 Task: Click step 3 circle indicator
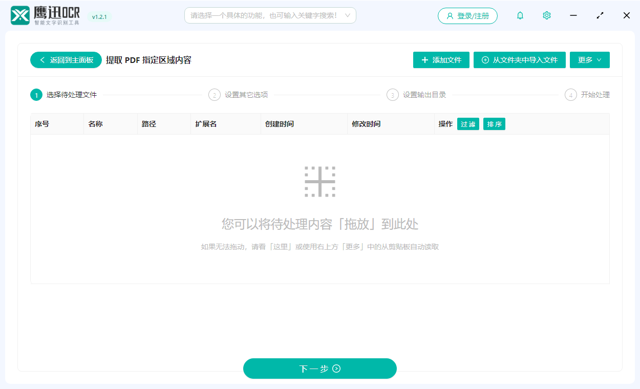(x=393, y=95)
